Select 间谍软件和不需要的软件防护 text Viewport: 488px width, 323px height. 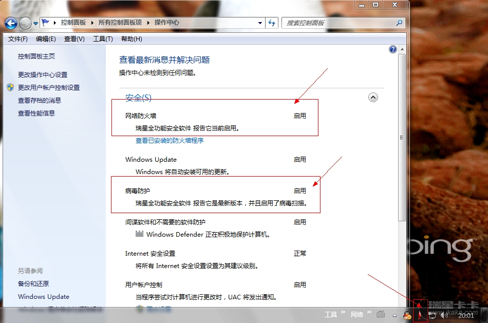point(165,222)
